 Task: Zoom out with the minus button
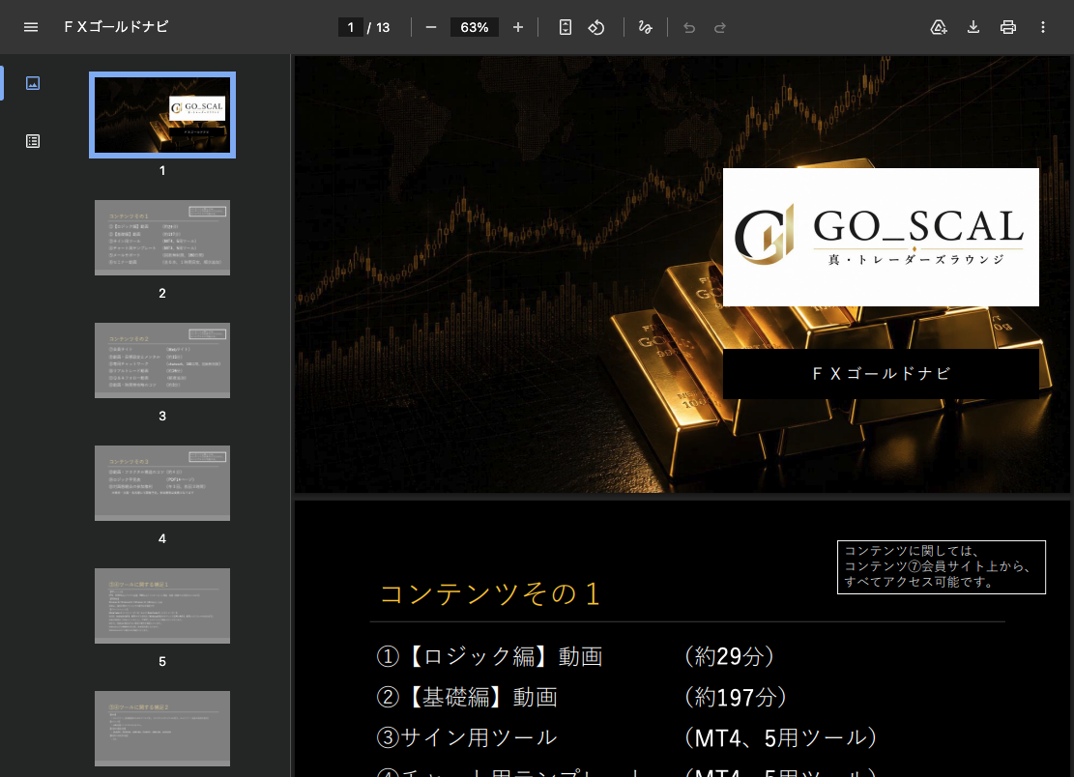[x=431, y=27]
